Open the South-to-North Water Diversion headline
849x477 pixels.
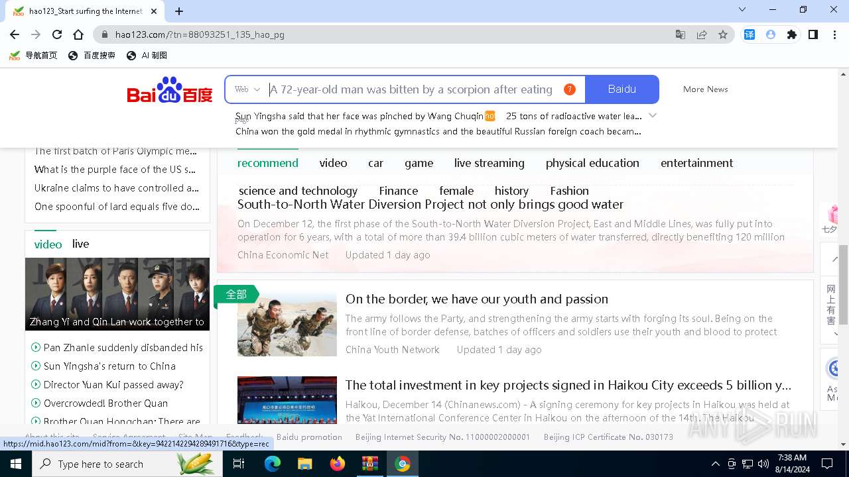[430, 205]
